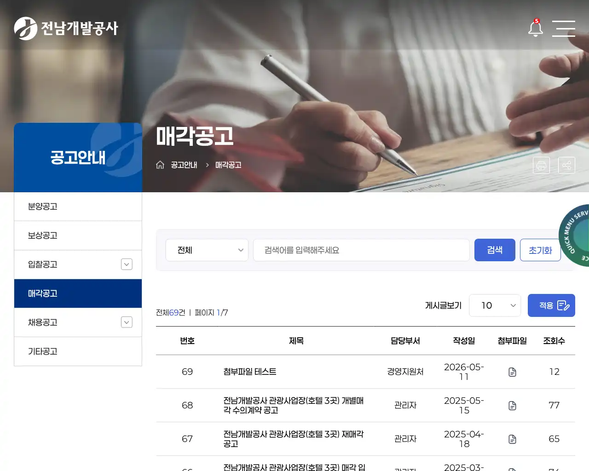Click the 전체69건 total count text
The height and width of the screenshot is (471, 589).
pos(171,313)
